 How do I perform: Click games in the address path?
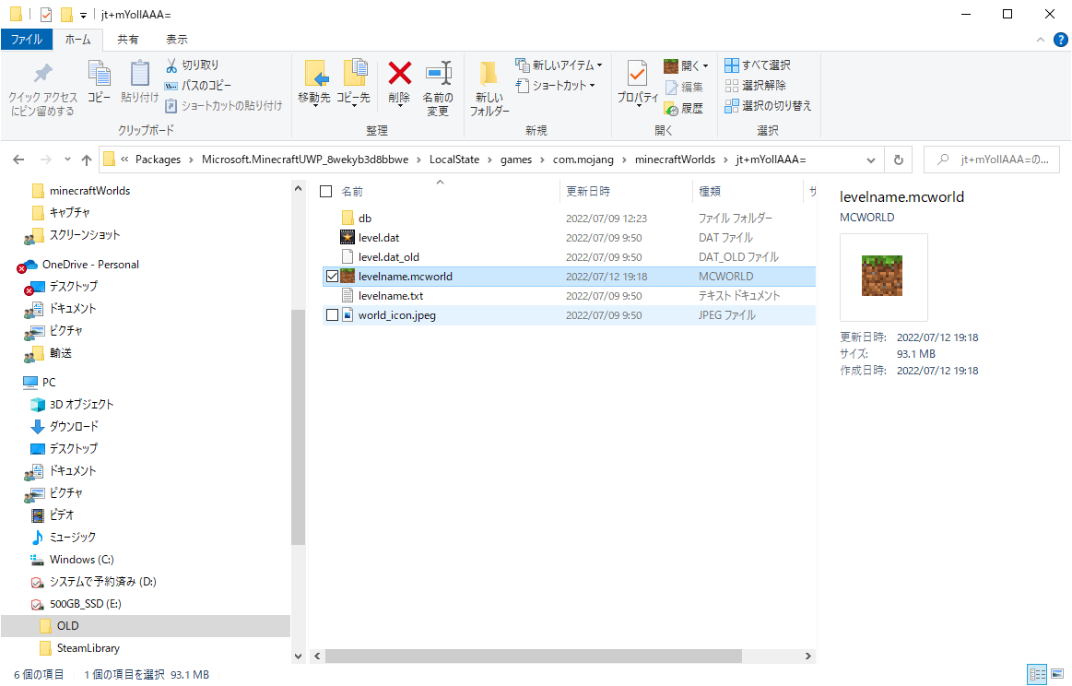tap(516, 160)
